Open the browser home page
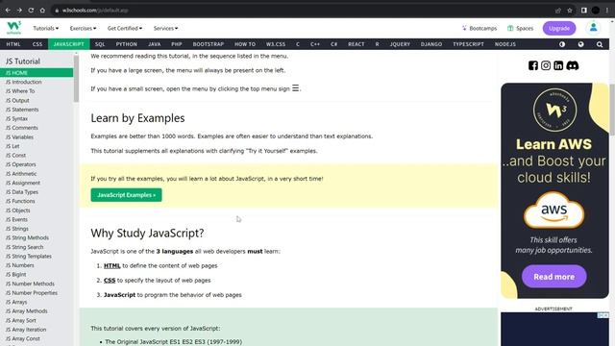The image size is (615, 346). pos(42,11)
